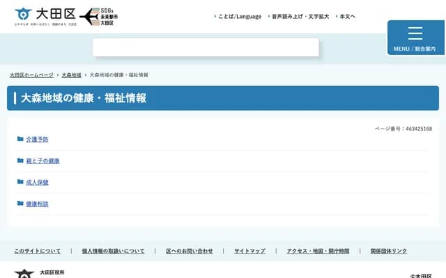Image resolution: width=446 pixels, height=278 pixels.
Task: Click inside the site search box
Action: point(206,47)
